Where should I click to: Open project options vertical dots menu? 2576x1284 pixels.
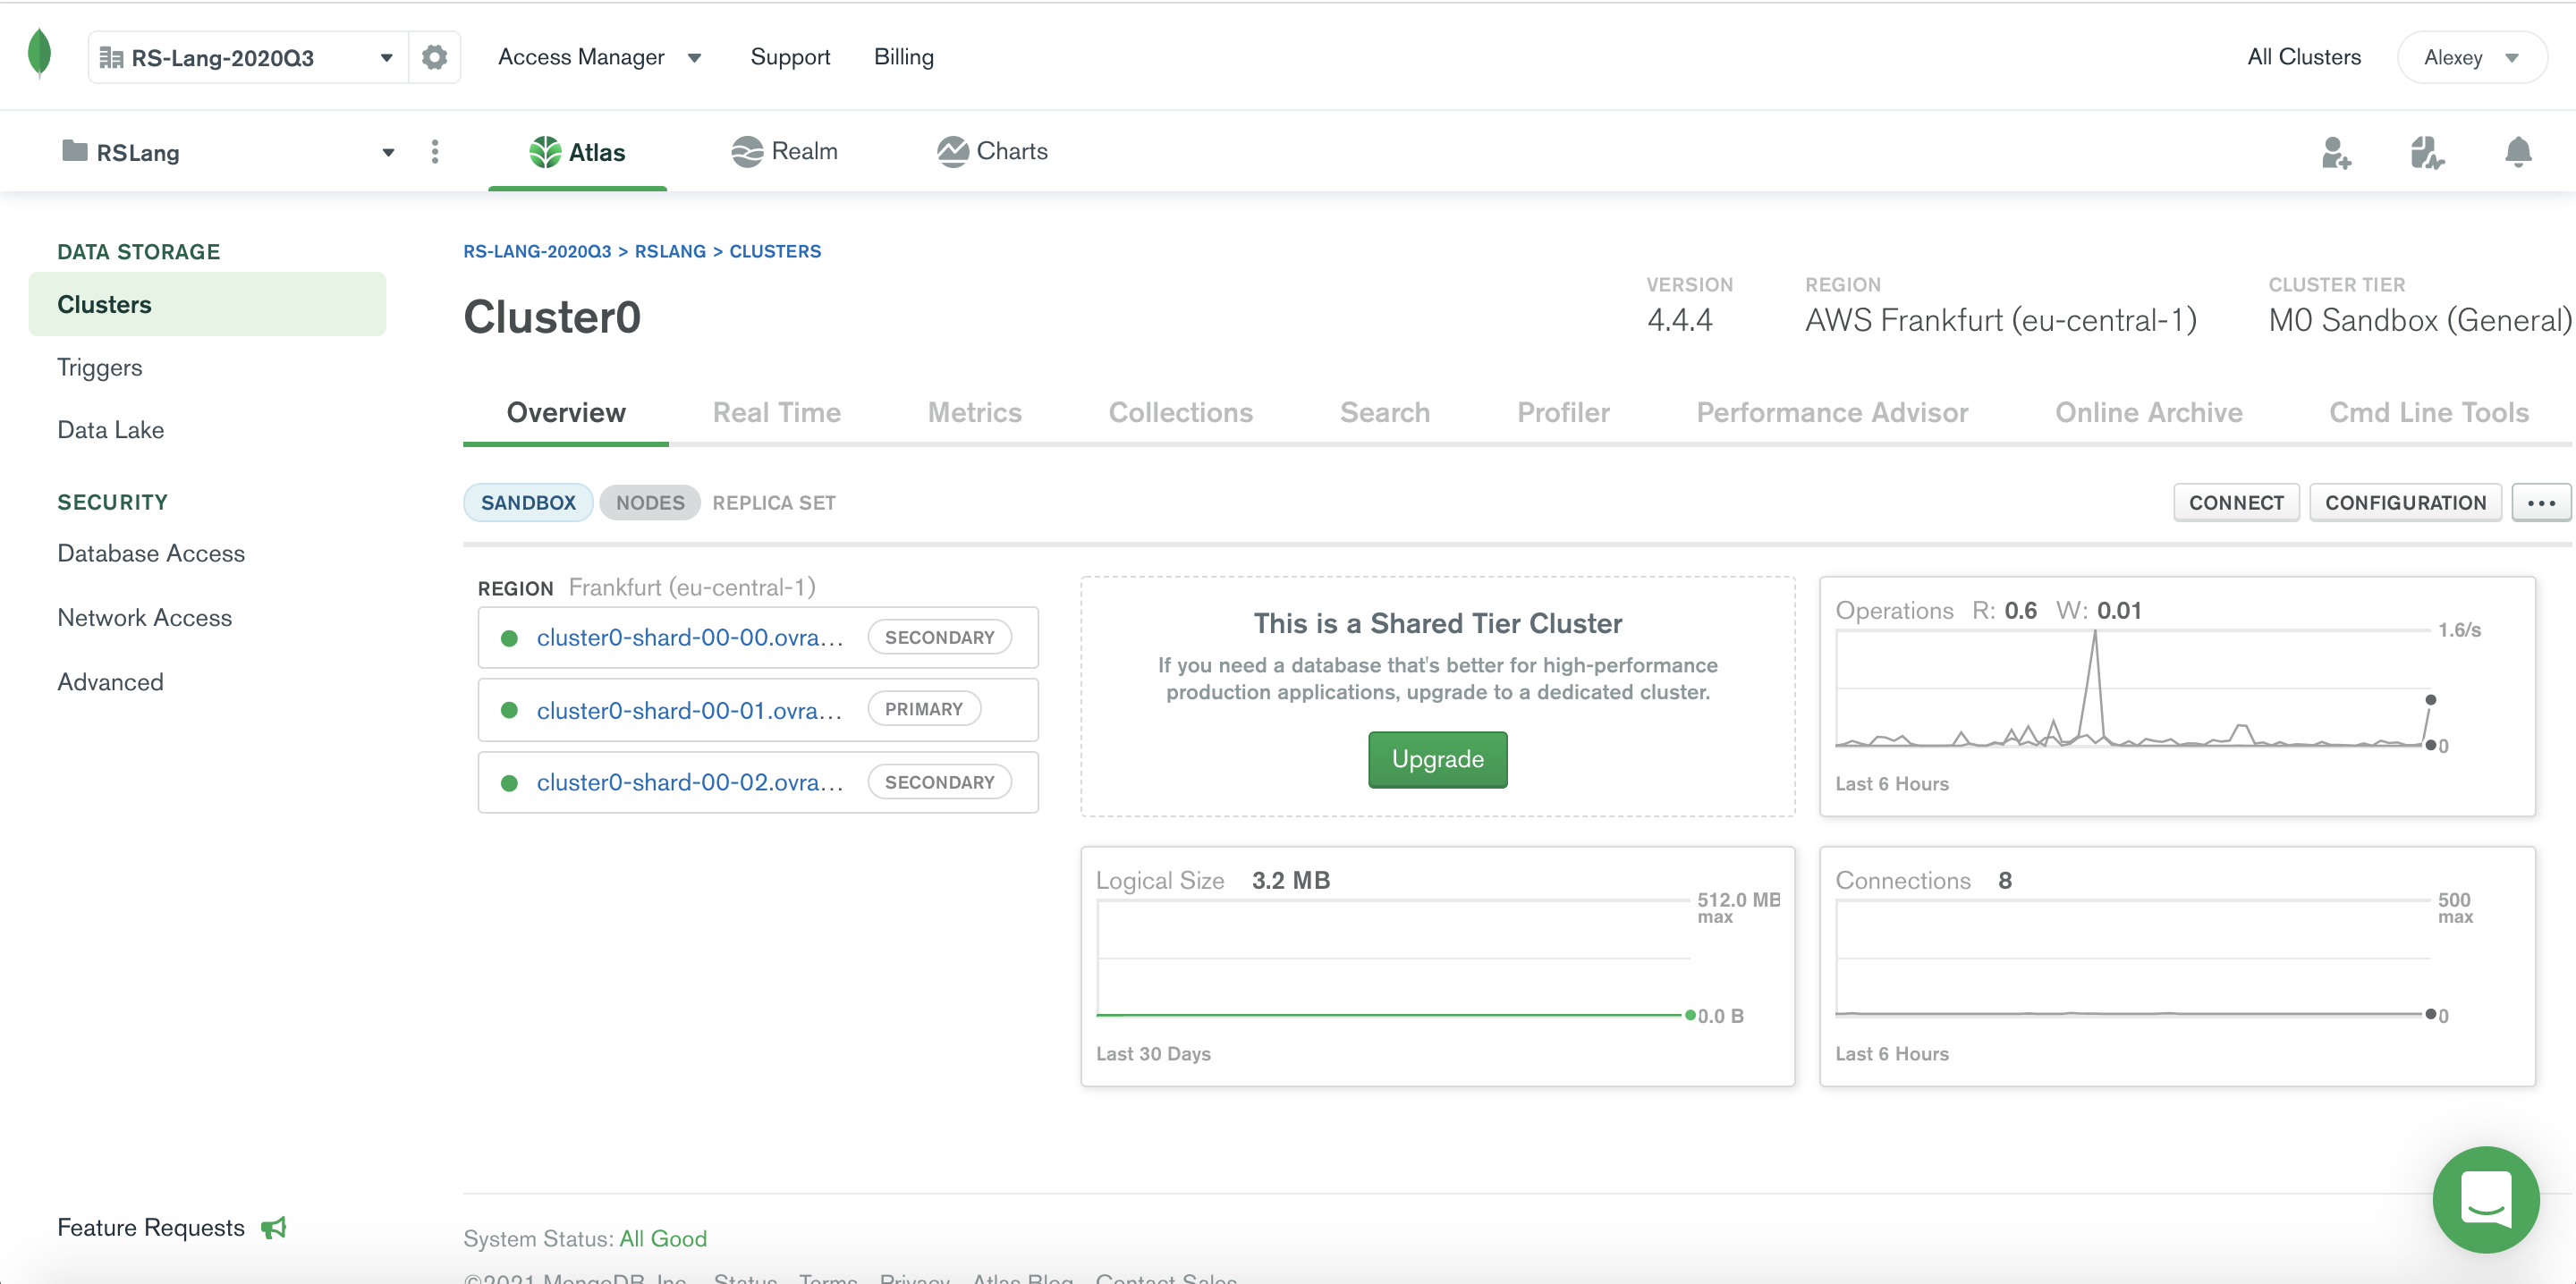tap(434, 152)
